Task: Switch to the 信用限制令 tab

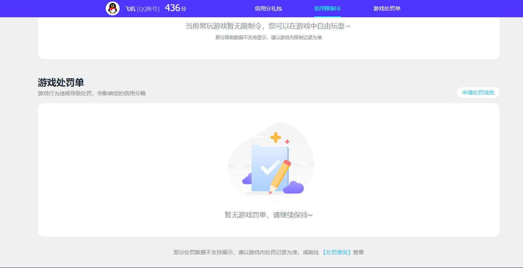Action: click(x=328, y=8)
